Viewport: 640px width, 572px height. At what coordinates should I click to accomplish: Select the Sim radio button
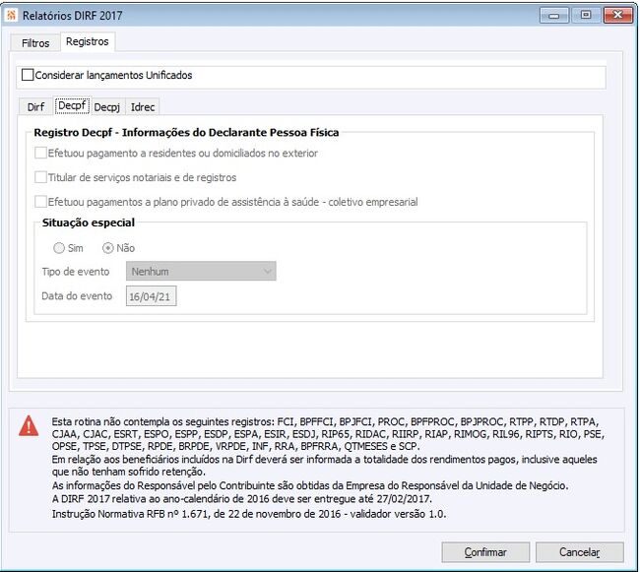pyautogui.click(x=59, y=248)
